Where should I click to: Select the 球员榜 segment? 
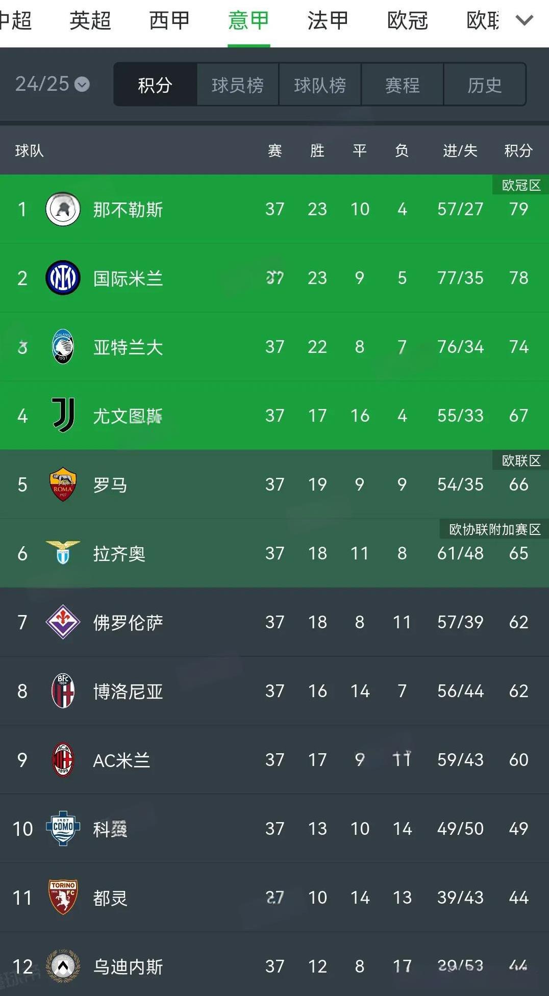point(238,85)
